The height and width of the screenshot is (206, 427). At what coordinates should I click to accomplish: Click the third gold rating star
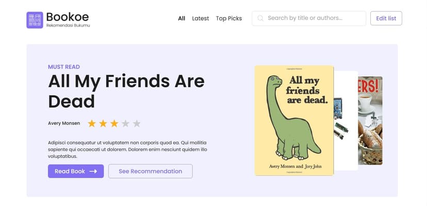[114, 123]
